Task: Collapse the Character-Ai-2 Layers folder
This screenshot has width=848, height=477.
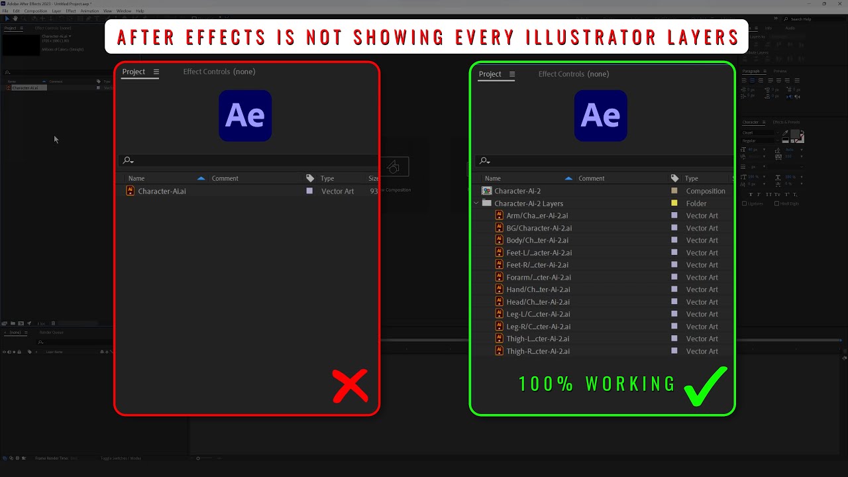Action: coord(476,203)
